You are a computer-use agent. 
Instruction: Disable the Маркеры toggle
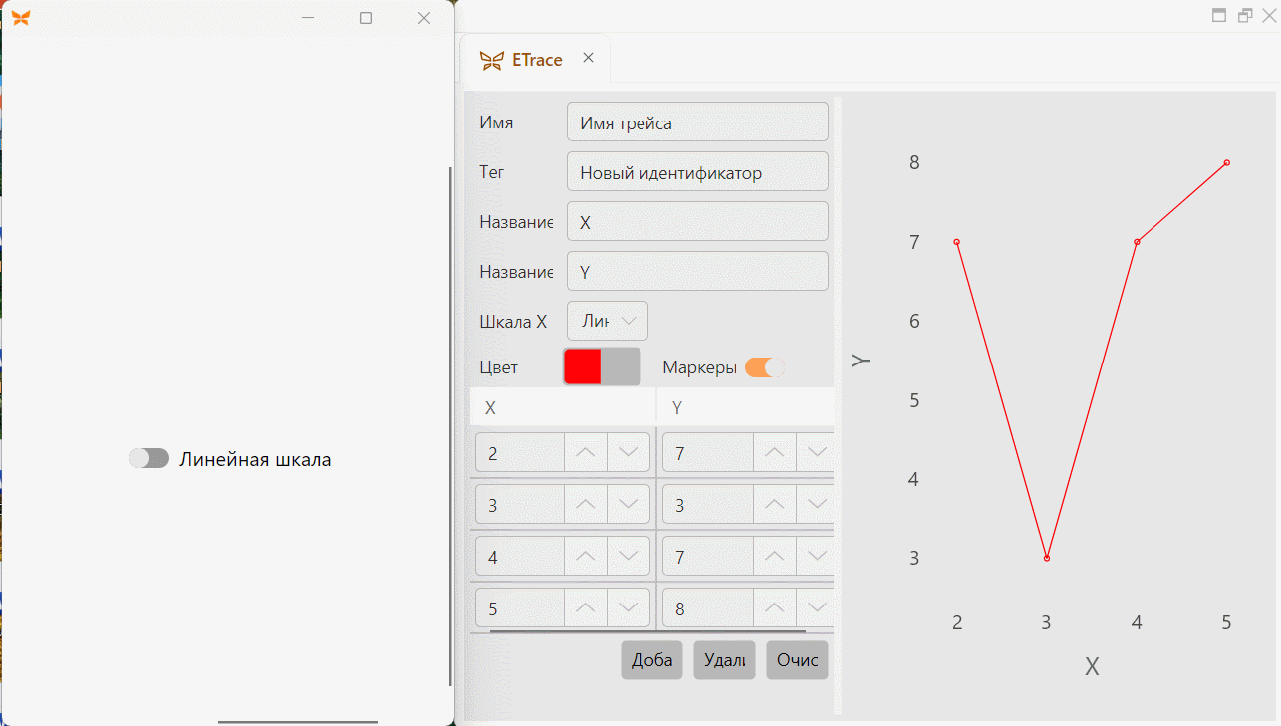click(x=765, y=367)
